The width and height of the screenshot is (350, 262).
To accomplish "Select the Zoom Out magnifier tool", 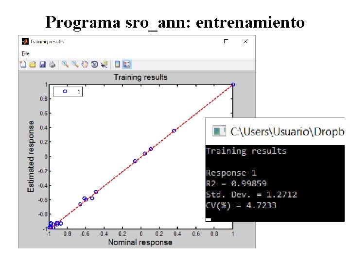I will [75, 65].
